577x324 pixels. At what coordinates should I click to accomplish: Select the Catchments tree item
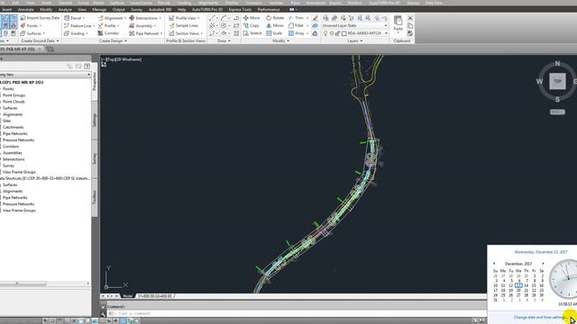[13, 127]
